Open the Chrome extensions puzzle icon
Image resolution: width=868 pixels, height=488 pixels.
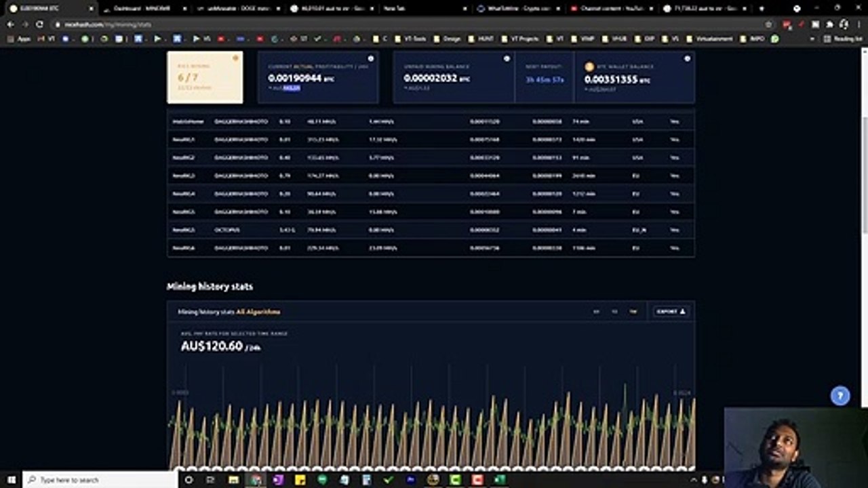click(x=829, y=24)
